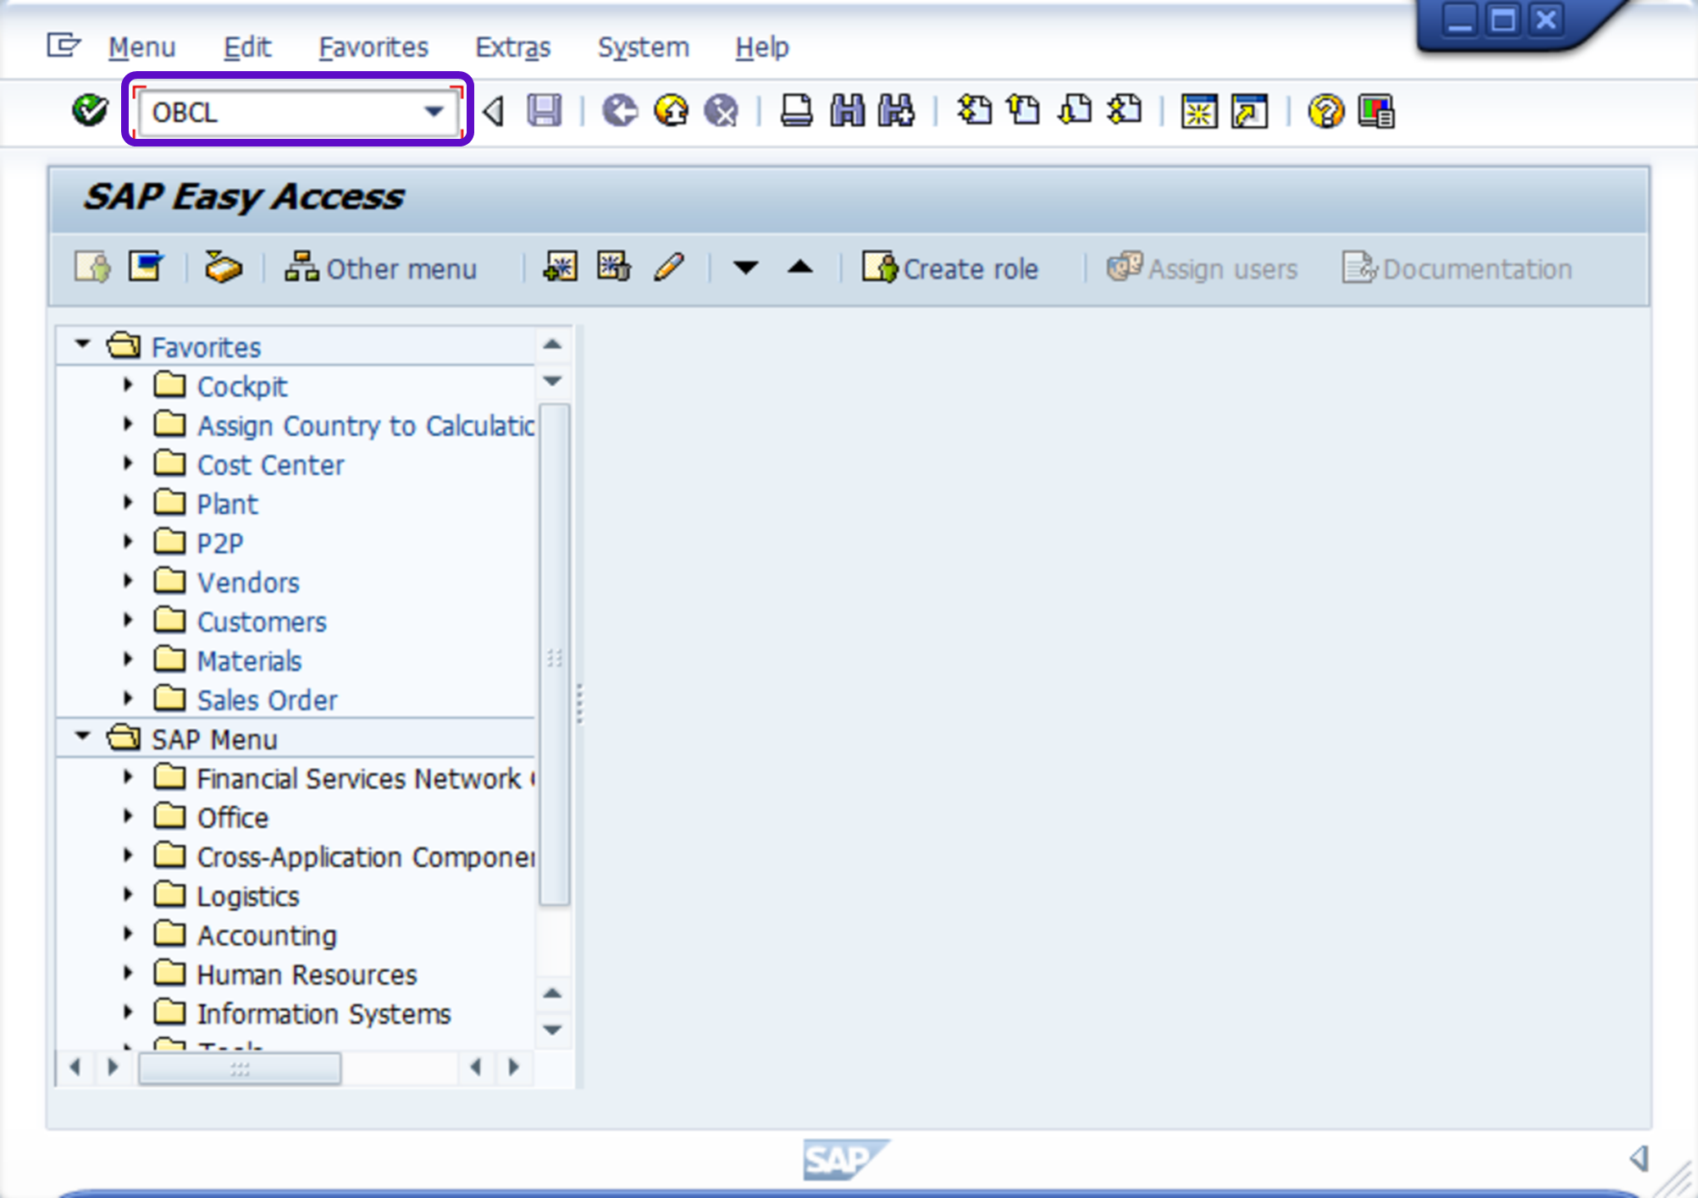
Task: Expand the Cockpit favorites folder
Action: 128,385
